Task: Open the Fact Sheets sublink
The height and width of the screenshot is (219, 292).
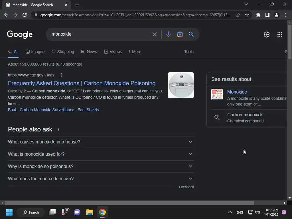Action: 88,110
